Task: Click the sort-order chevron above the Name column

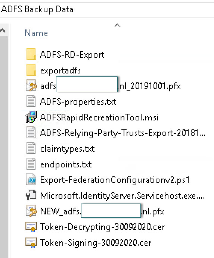Action: (117, 25)
